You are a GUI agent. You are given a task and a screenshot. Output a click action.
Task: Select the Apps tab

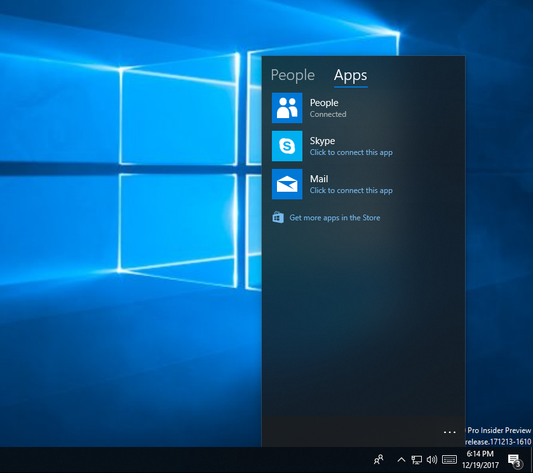[x=351, y=76]
